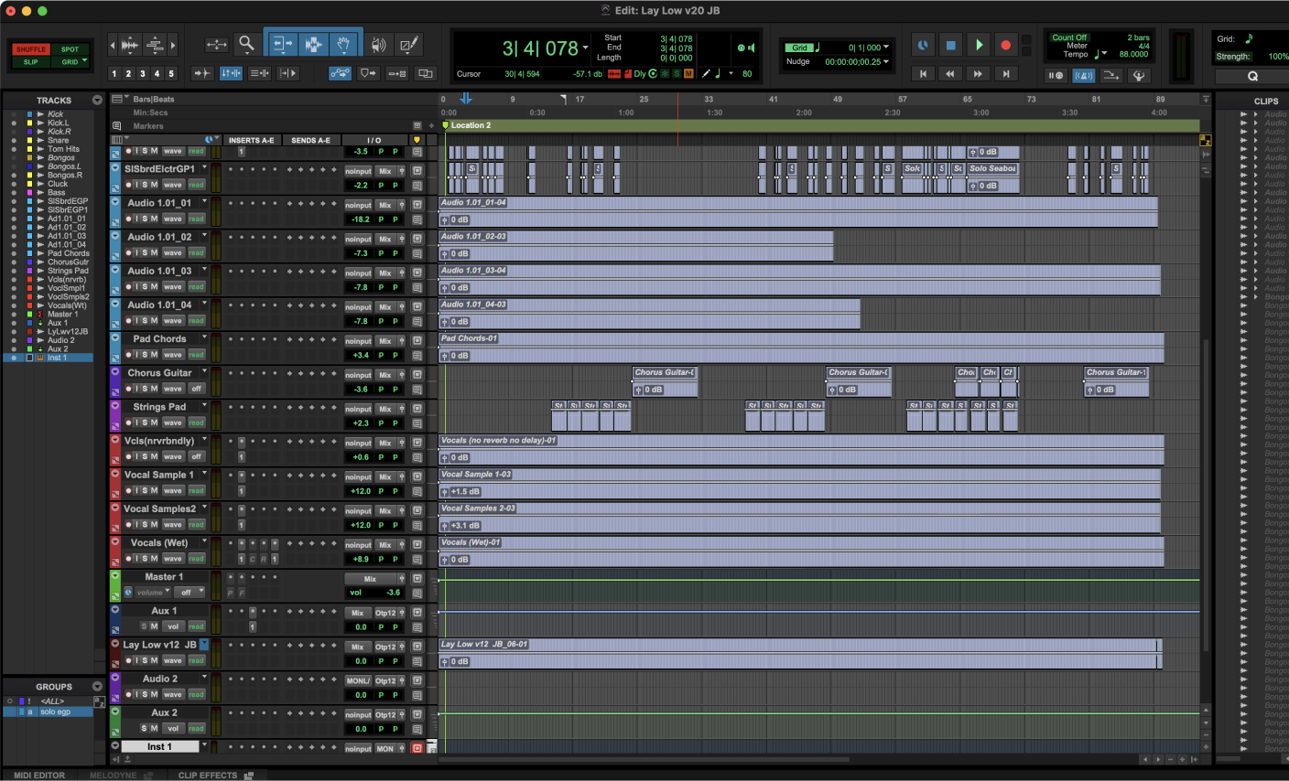1289x781 pixels.
Task: Enable SLIP edit mode
Action: tap(30, 62)
